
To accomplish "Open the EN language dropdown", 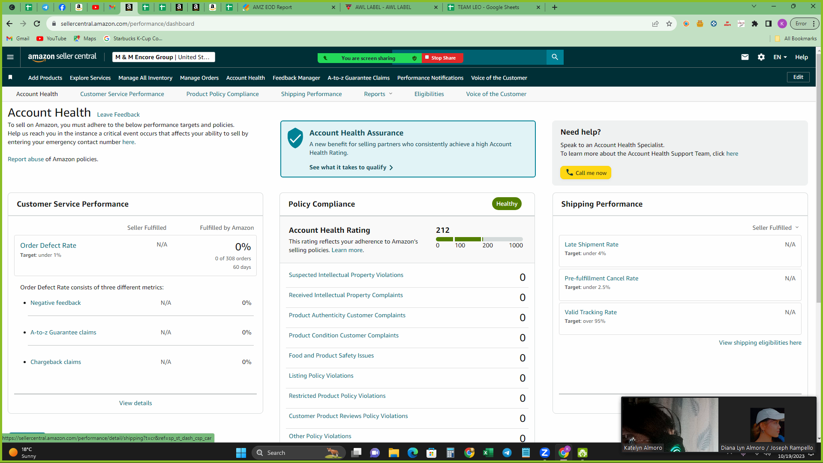I will pos(780,57).
